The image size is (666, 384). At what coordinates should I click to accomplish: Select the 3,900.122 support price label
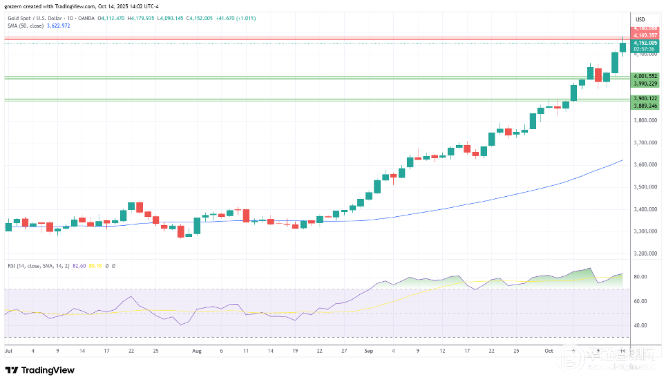click(646, 99)
